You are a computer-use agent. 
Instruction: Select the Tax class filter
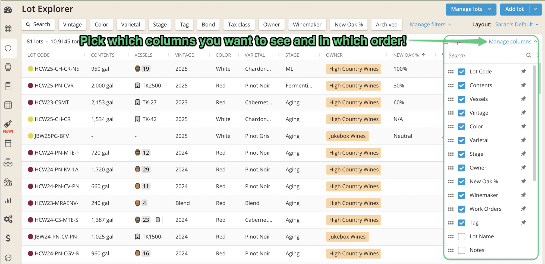(x=239, y=24)
